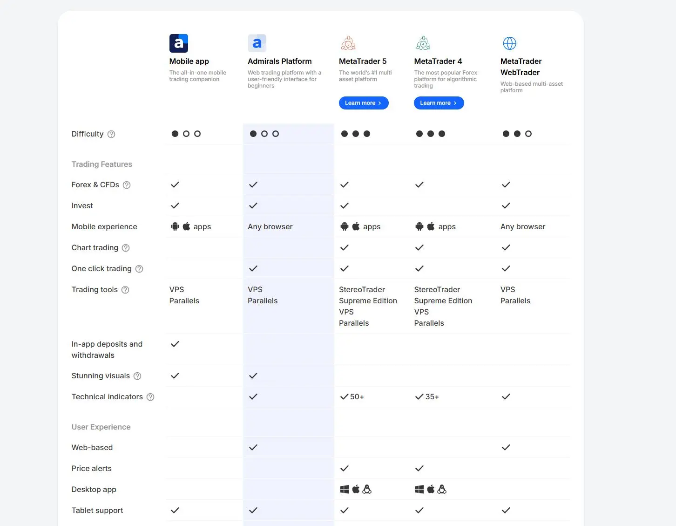
Task: Click Apple icon in MetaTrader 5 desktop row
Action: click(x=356, y=489)
